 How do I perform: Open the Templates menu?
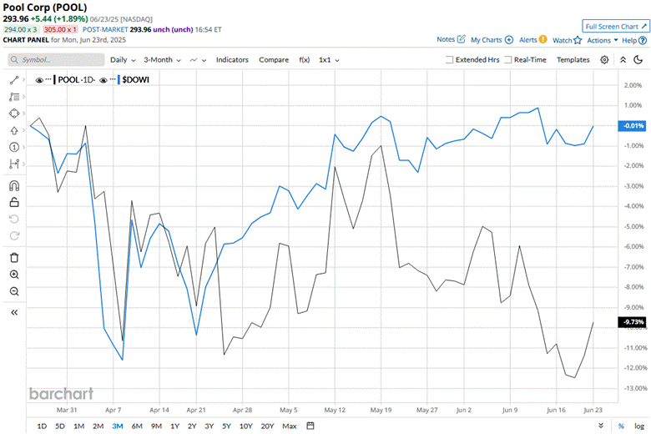tap(573, 60)
